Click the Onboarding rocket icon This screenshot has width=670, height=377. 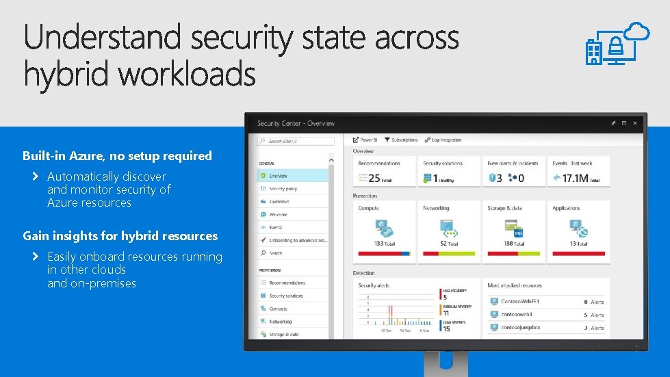tap(263, 240)
